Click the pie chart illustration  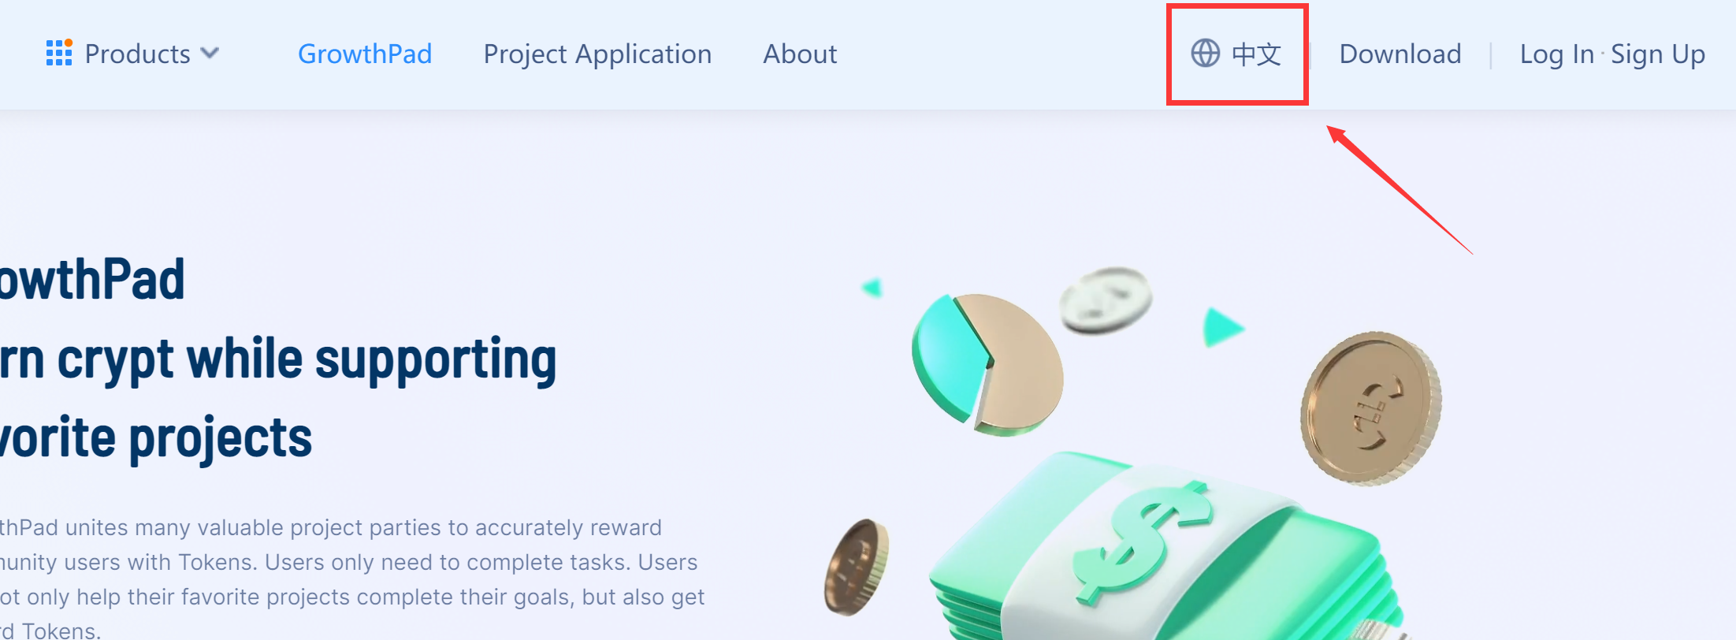pos(987,365)
